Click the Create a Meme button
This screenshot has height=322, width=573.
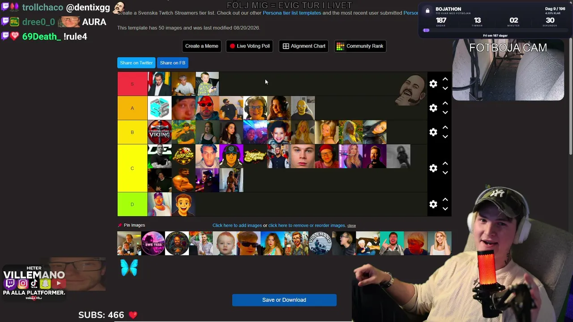202,46
